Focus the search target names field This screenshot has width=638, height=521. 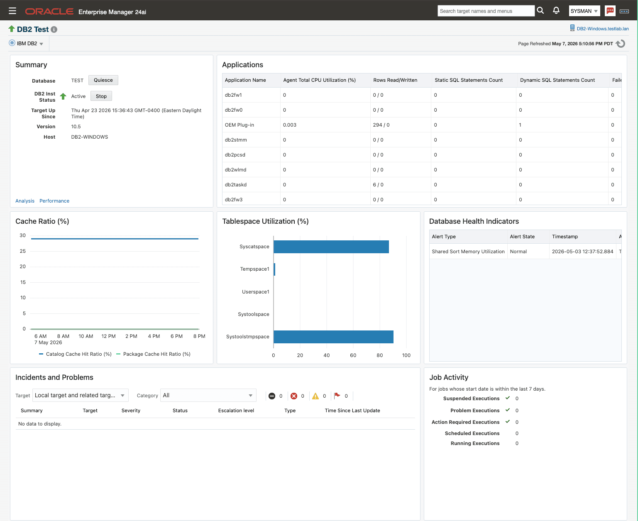486,11
